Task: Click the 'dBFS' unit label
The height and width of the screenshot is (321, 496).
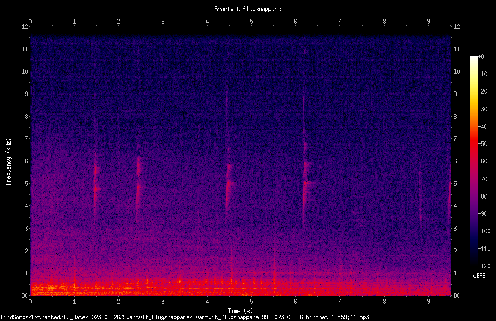Action: (x=479, y=276)
